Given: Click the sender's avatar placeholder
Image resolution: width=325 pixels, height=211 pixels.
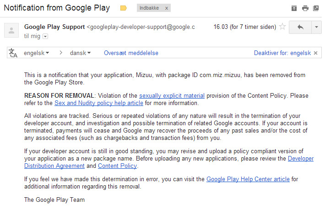Looking at the screenshot, I should point(11,30).
